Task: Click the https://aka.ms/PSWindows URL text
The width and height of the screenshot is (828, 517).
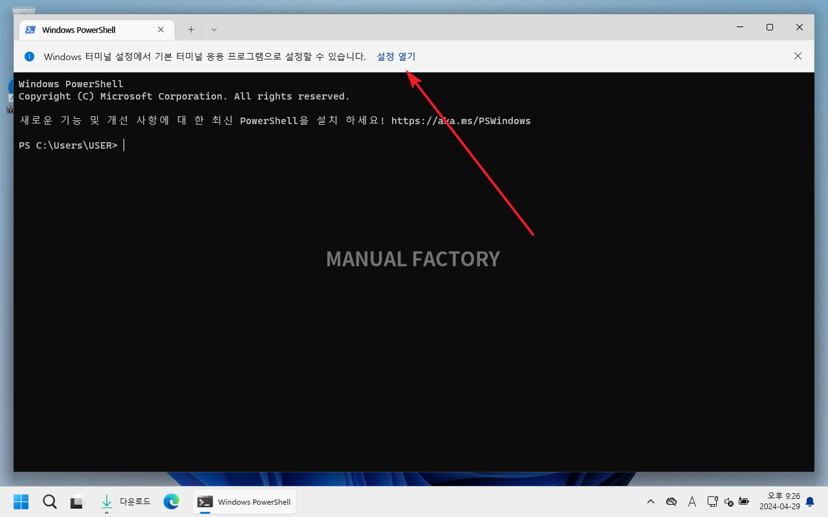Action: click(461, 121)
